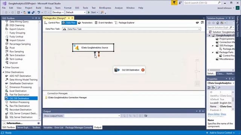Click the Home icon in Solution Explorer
Viewport: 241px width, 135px height.
(218, 23)
